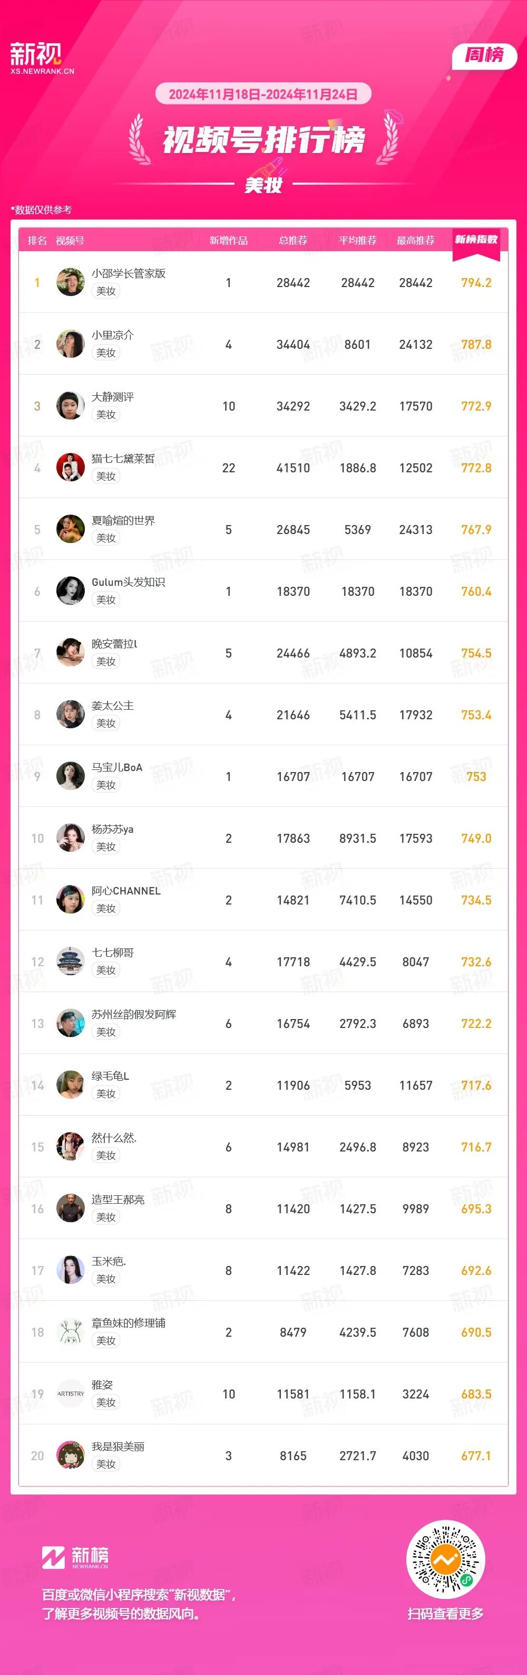
Task: Click the date range 2024年11月18日-24日 pill
Action: [263, 94]
